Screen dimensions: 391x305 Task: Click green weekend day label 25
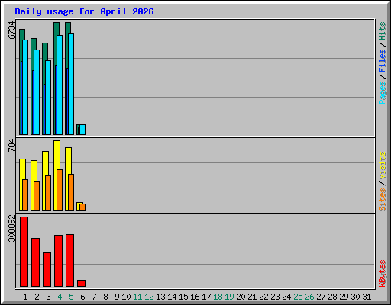tap(298, 297)
